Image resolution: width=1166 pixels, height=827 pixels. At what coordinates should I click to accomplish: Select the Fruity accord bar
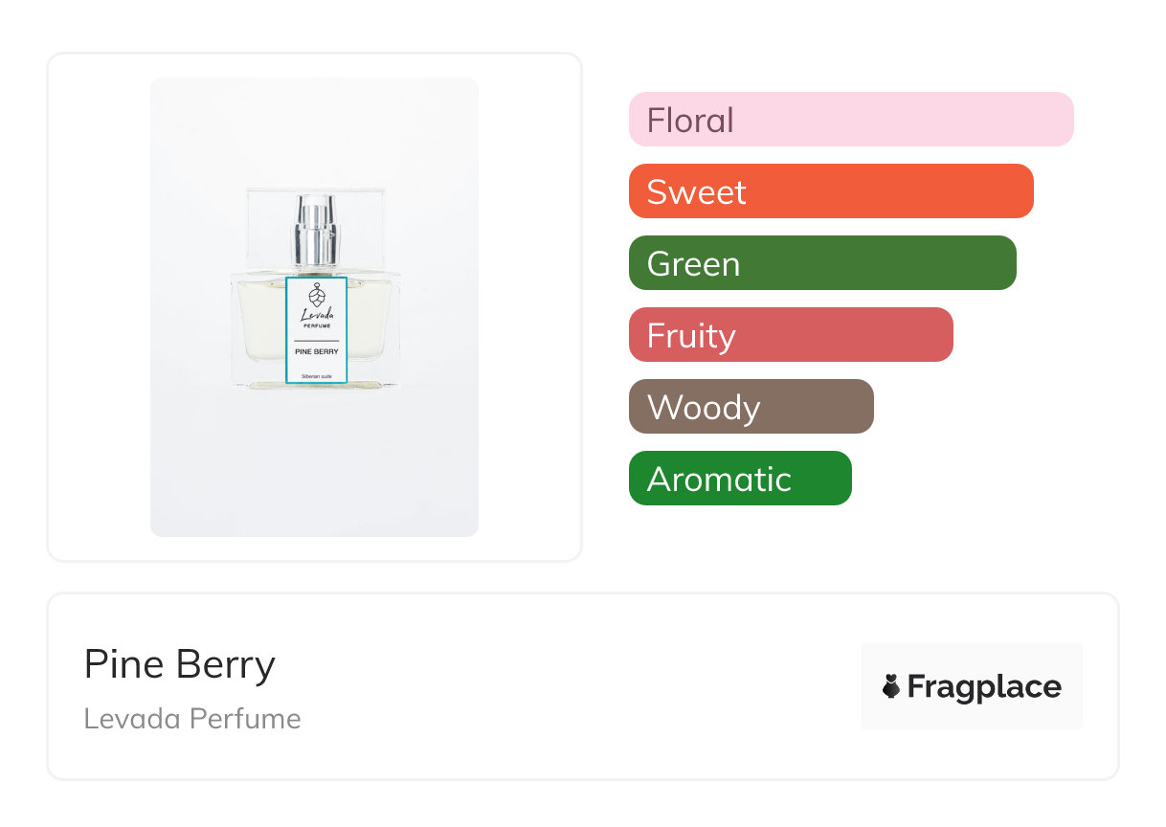790,335
